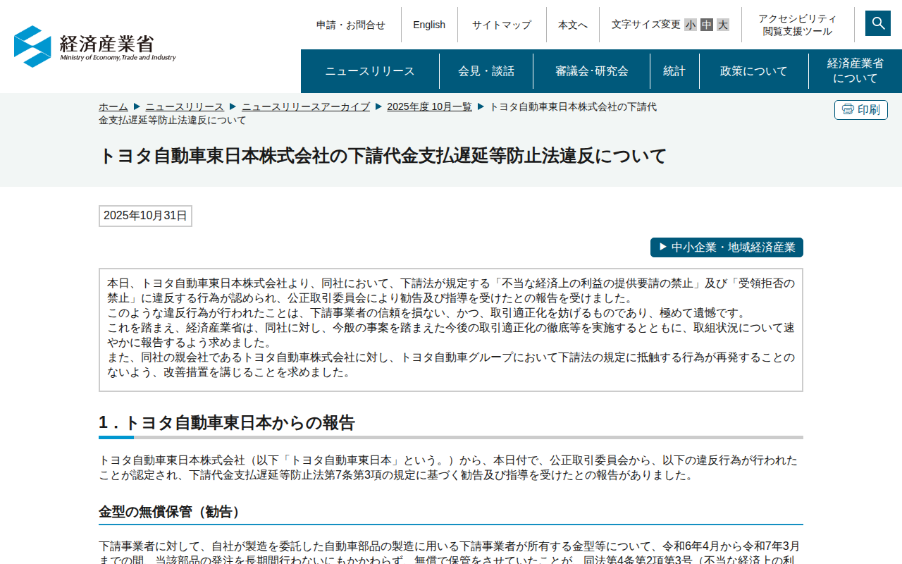Open ニュースリリース breadcrumb link
The height and width of the screenshot is (564, 902).
click(185, 106)
